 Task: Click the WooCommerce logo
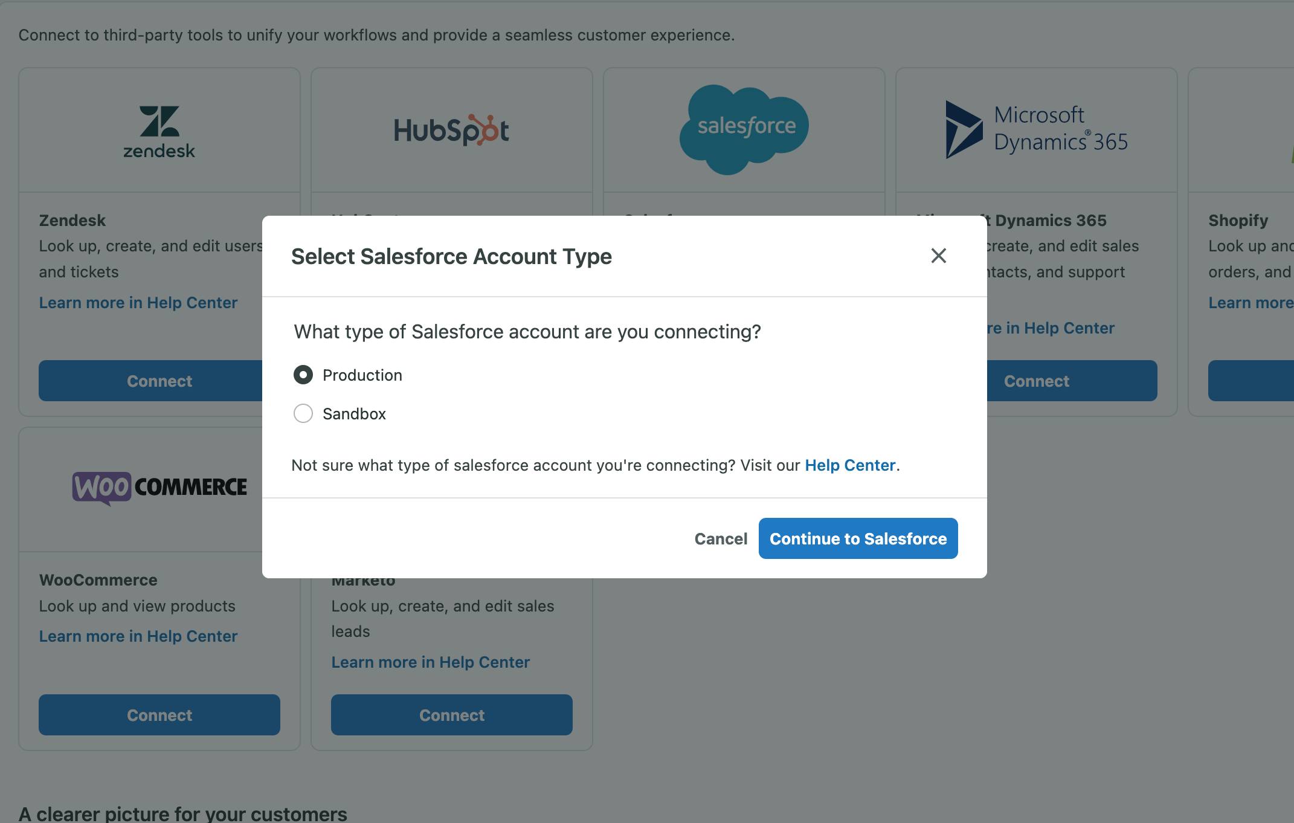[x=159, y=488]
